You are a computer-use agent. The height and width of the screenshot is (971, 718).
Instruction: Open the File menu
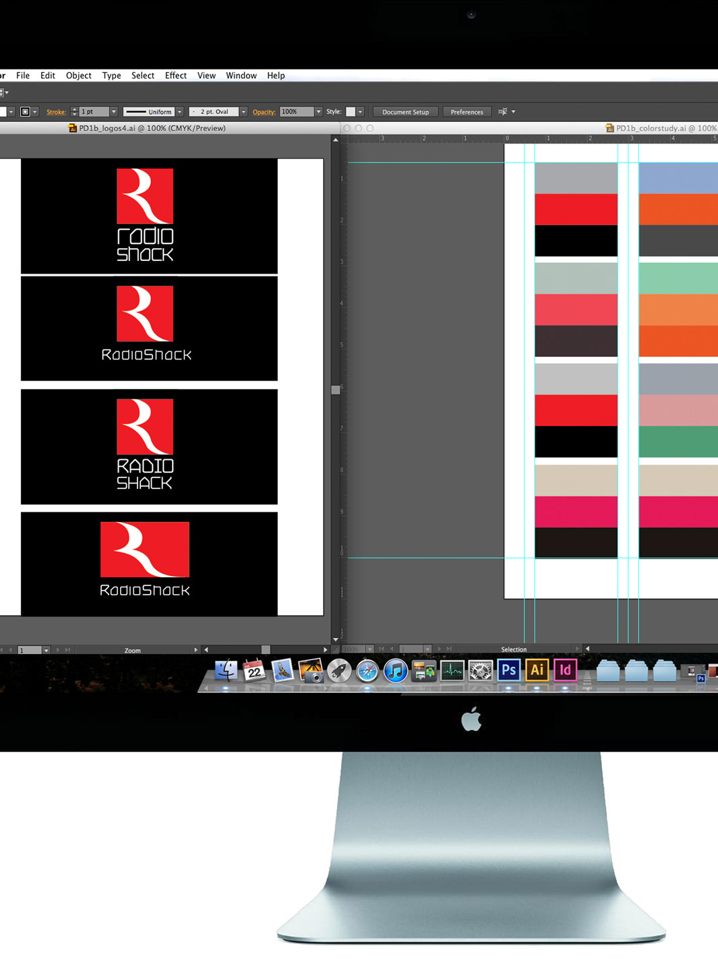pyautogui.click(x=23, y=76)
